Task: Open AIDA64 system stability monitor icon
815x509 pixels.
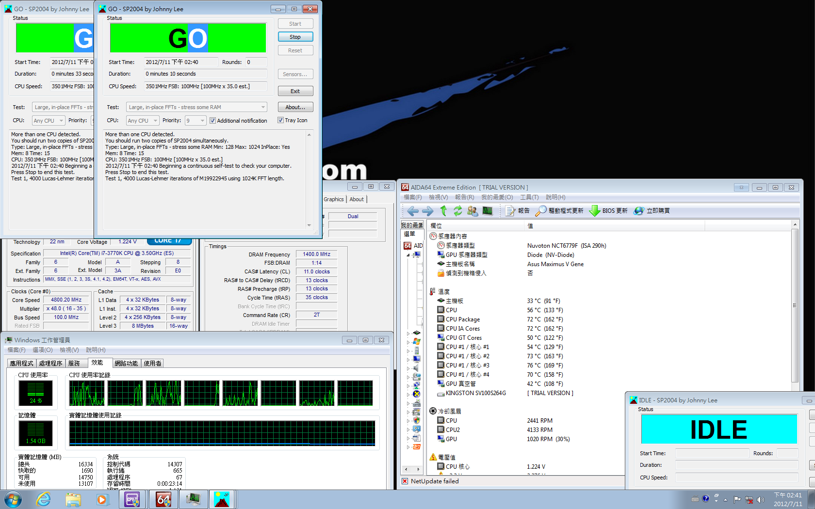Action: tap(488, 211)
